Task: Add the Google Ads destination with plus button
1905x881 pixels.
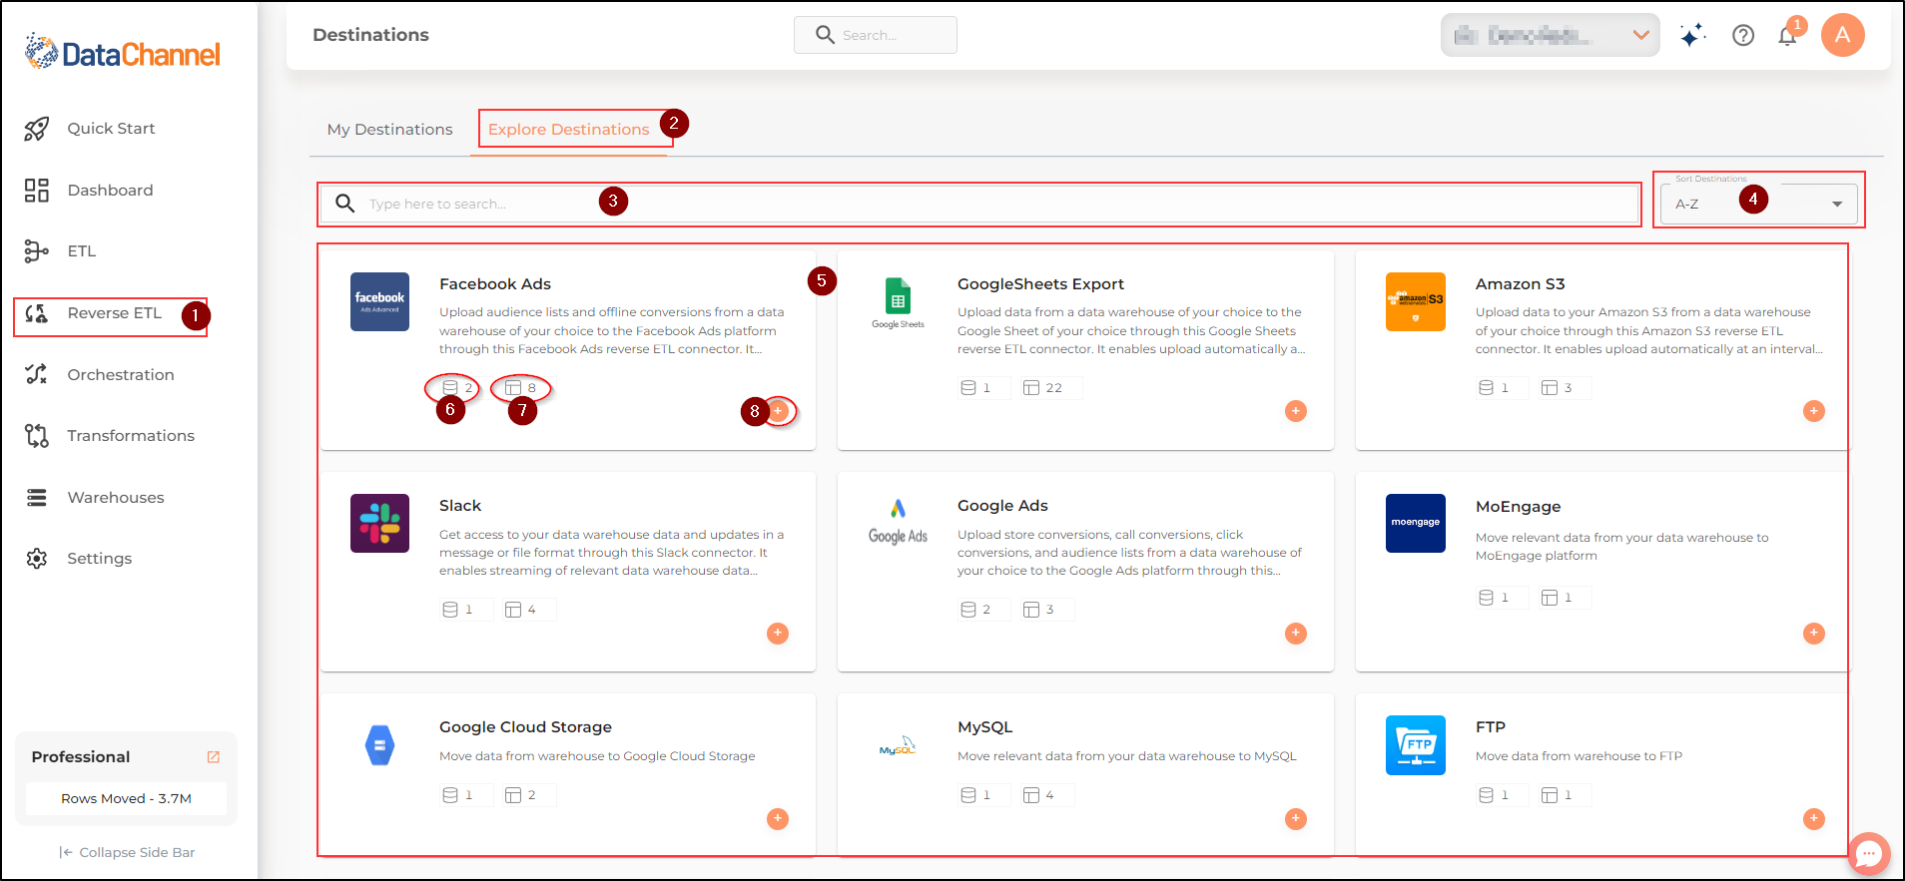Action: tap(1296, 634)
